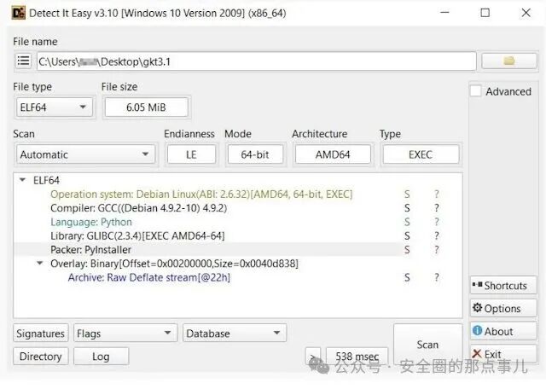
Task: Click the 6.05 MiB file size field
Action: tap(146, 107)
